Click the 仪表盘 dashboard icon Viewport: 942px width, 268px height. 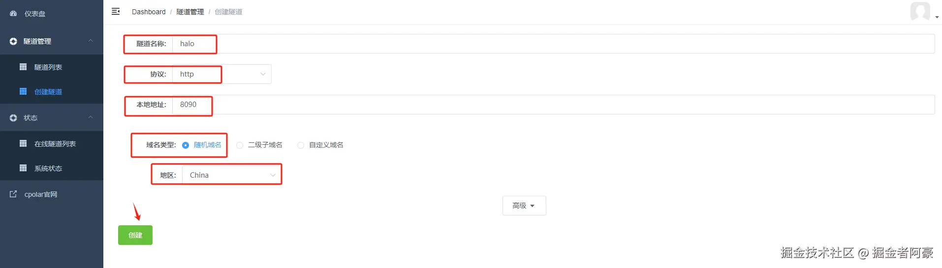[13, 14]
